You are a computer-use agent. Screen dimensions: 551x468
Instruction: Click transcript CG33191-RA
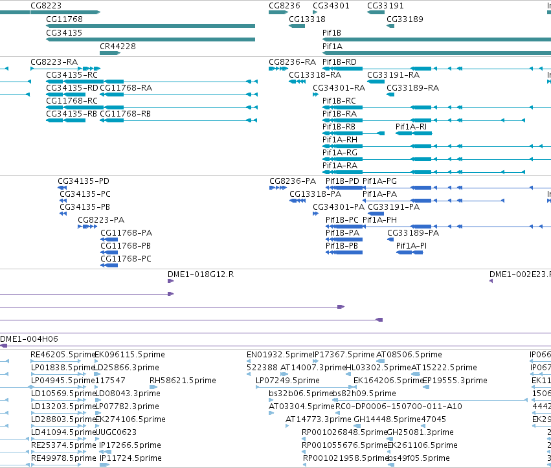coord(393,75)
